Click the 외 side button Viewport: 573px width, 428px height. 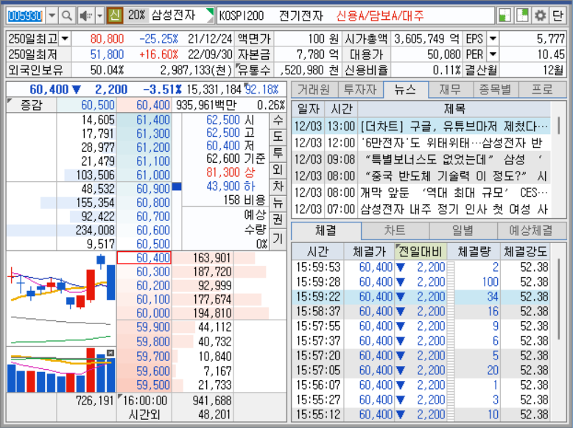[278, 169]
